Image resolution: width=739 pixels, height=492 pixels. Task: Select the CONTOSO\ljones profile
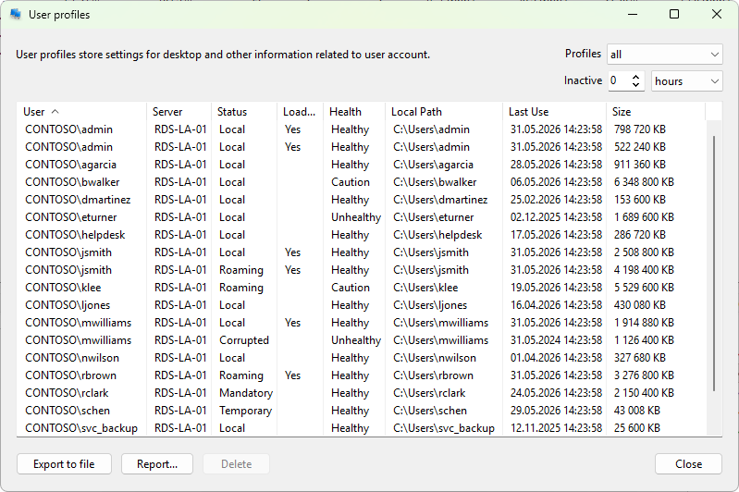[x=362, y=305]
